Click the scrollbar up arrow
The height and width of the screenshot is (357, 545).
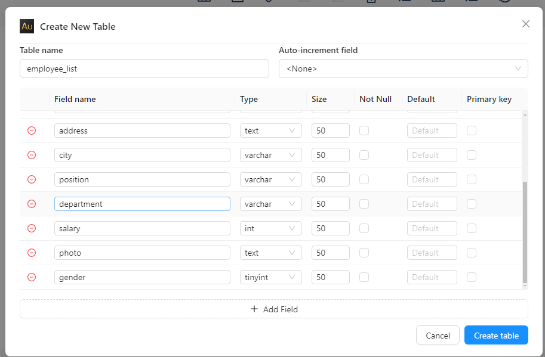click(525, 115)
